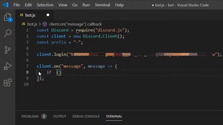Click the word require on line 1
223x125 pixels.
[84, 30]
